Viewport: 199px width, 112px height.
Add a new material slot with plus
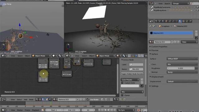click(196, 32)
